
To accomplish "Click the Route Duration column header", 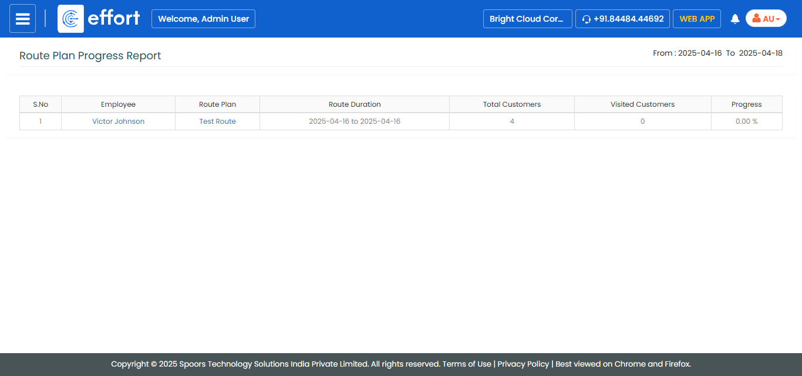I will click(x=355, y=104).
